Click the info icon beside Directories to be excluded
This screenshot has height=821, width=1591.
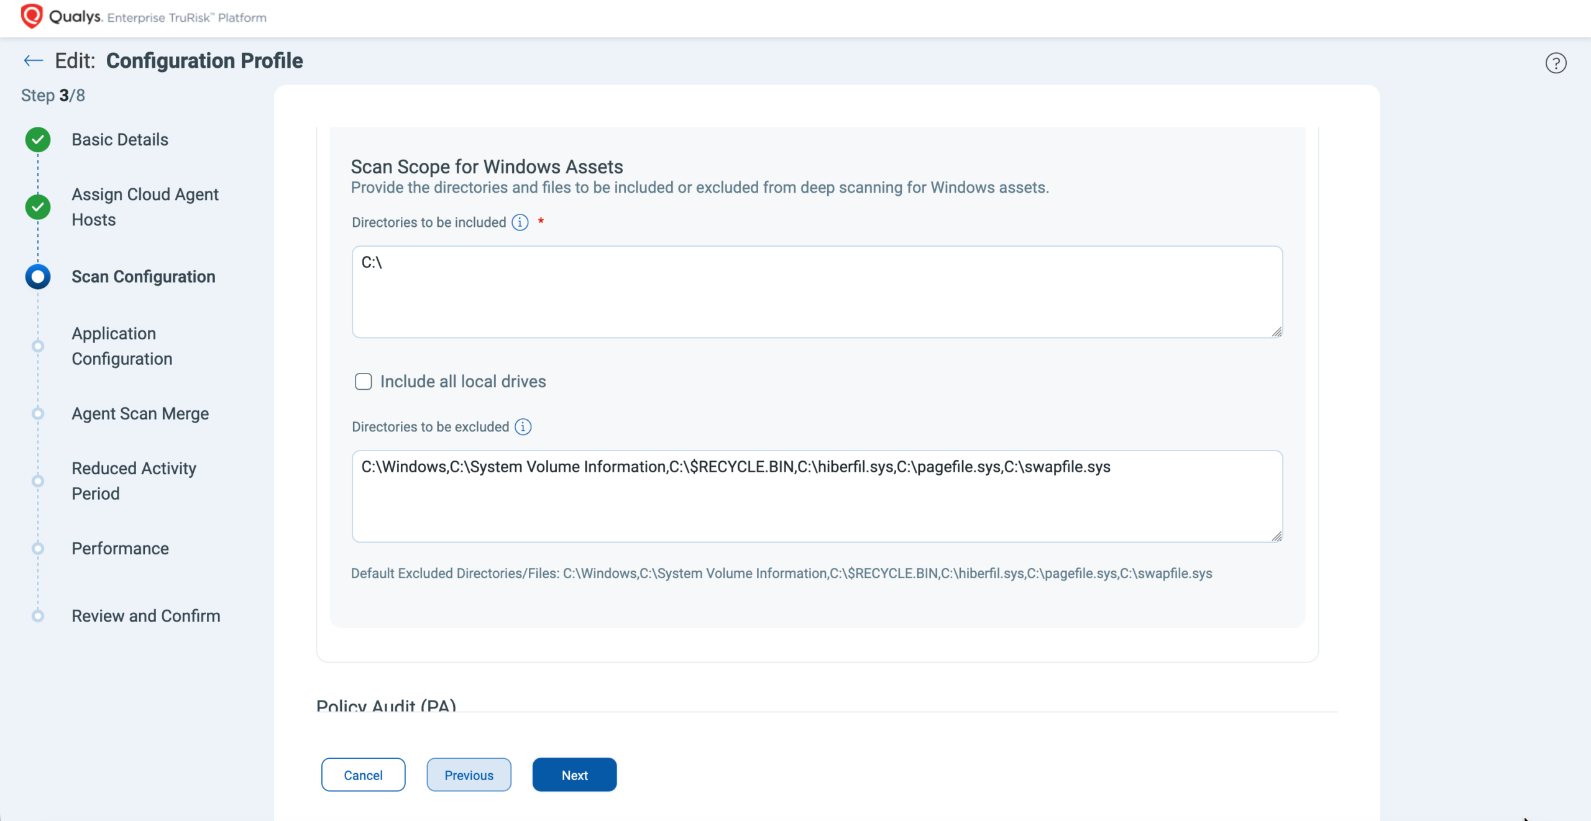tap(523, 427)
